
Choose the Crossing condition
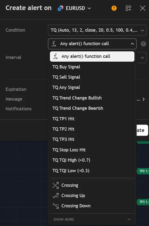pos(92,185)
